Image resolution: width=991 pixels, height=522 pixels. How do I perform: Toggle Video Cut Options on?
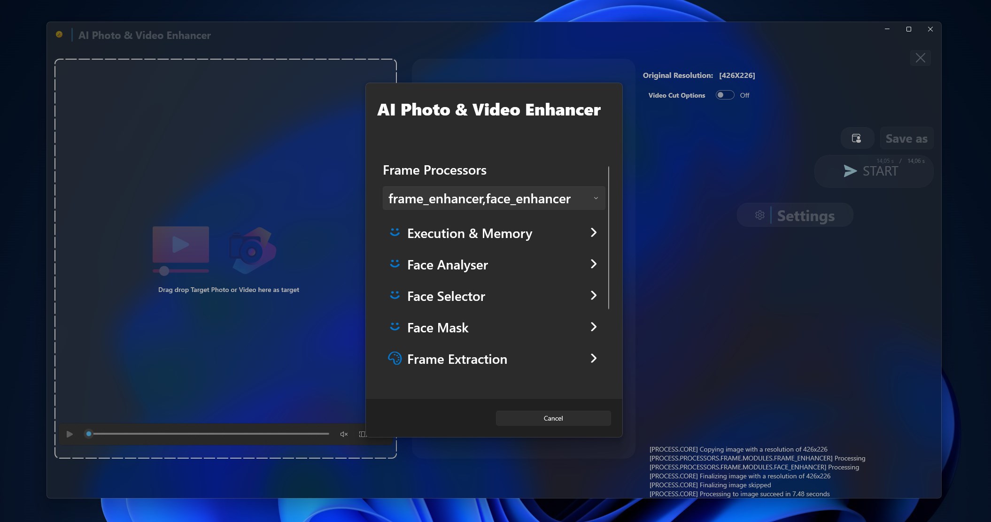coord(725,95)
